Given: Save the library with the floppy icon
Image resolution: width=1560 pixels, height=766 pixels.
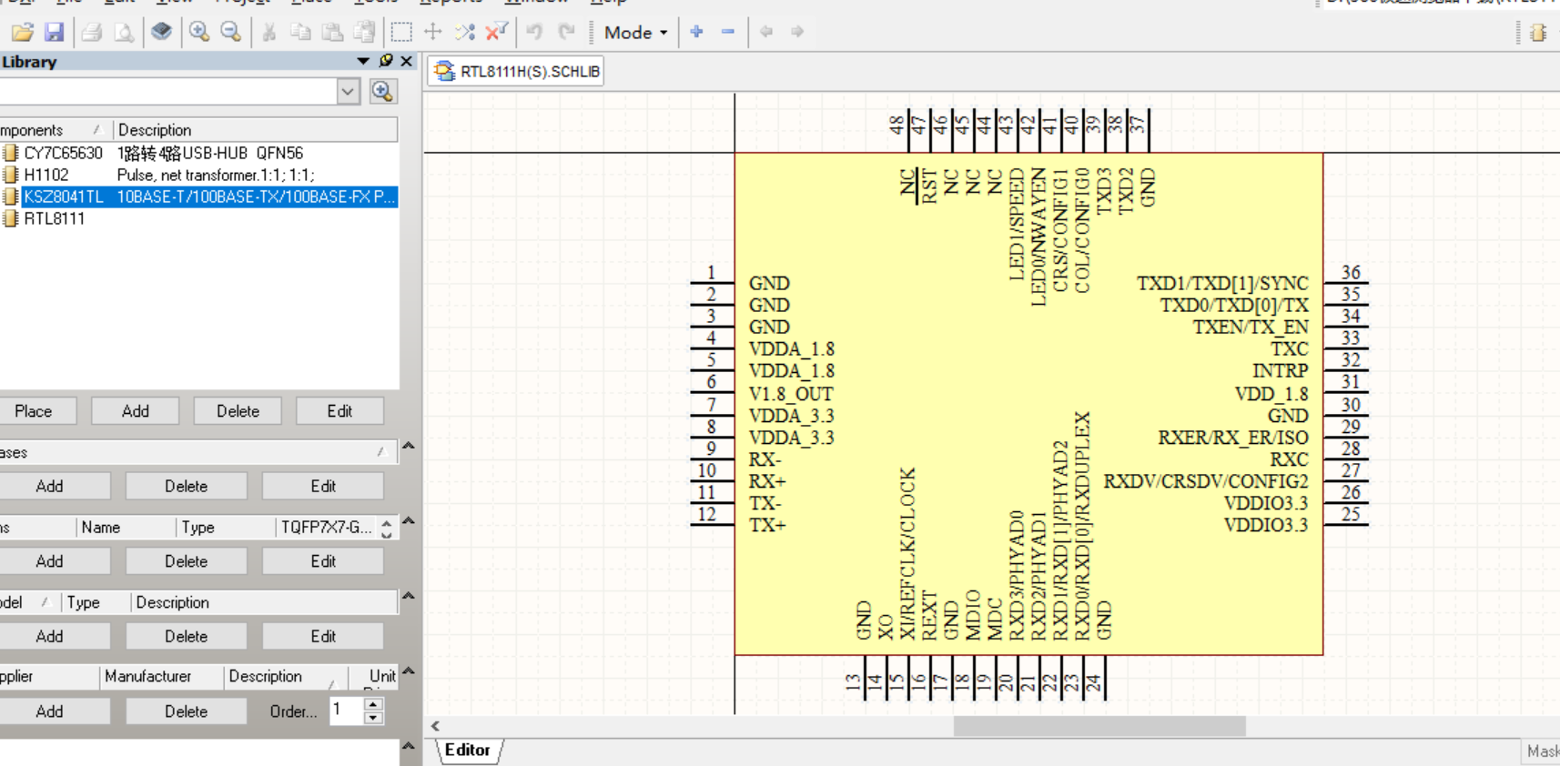Looking at the screenshot, I should 55,33.
